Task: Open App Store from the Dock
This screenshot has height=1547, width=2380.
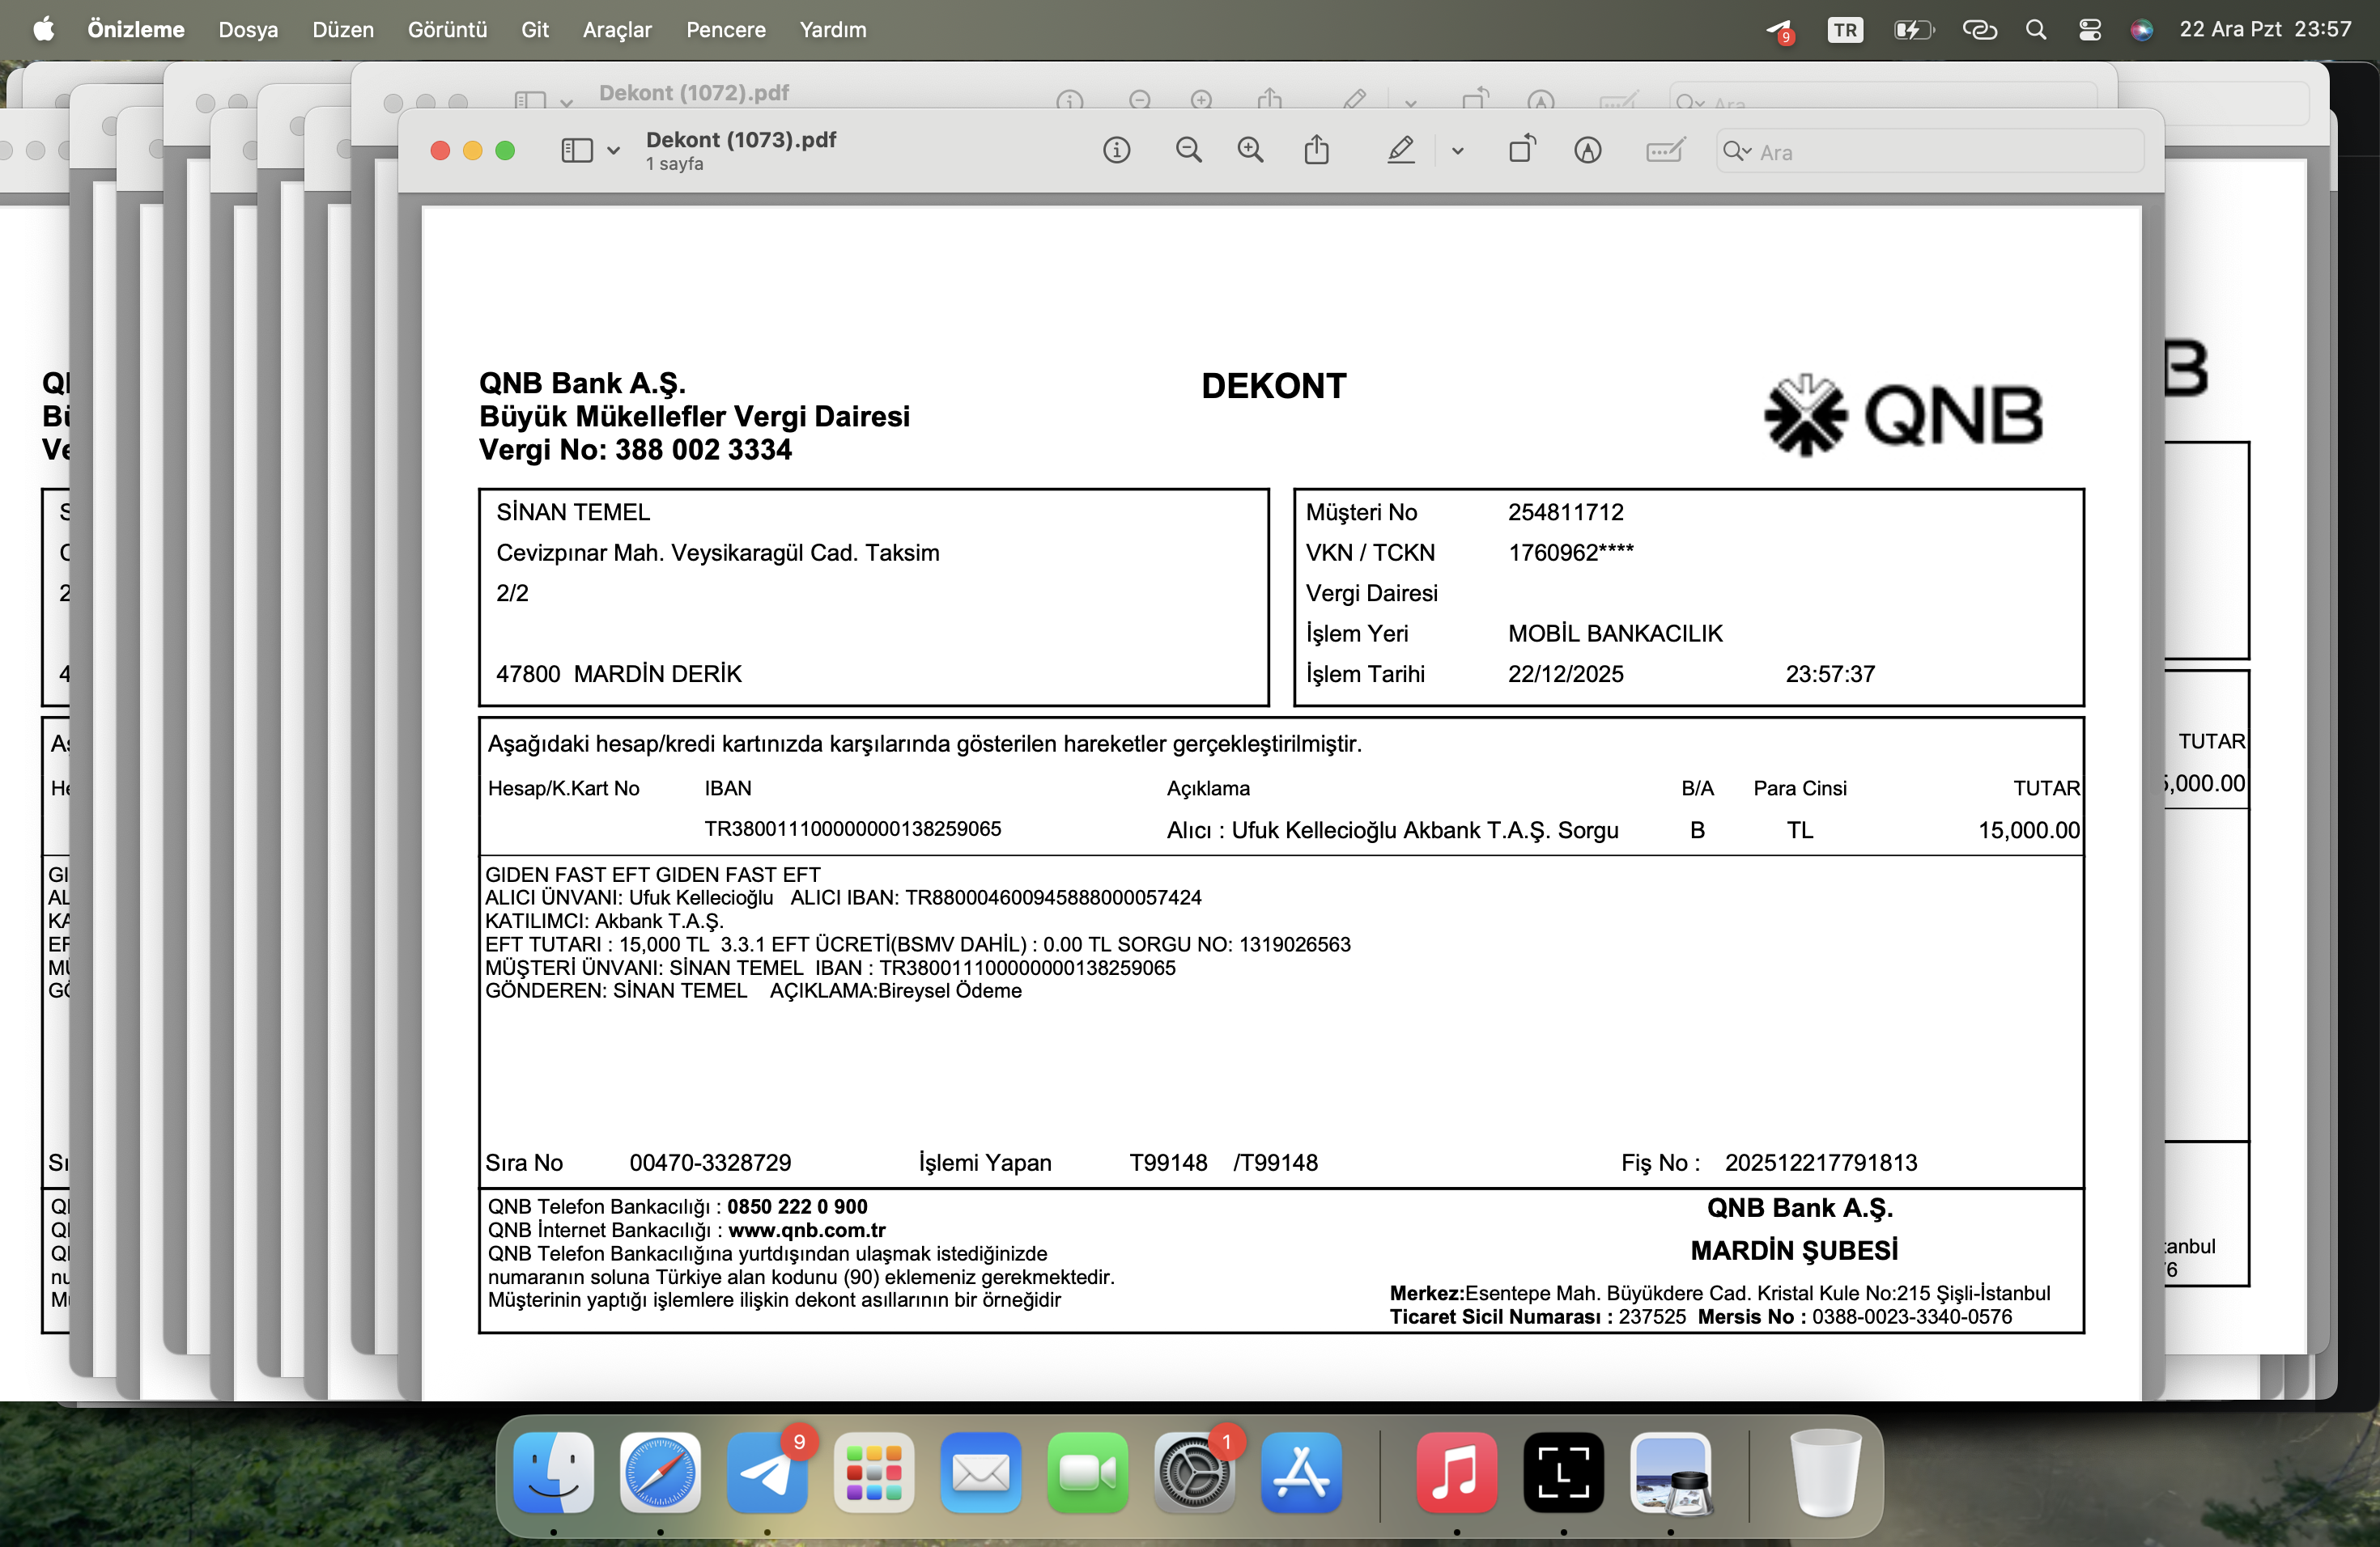Action: point(1301,1472)
